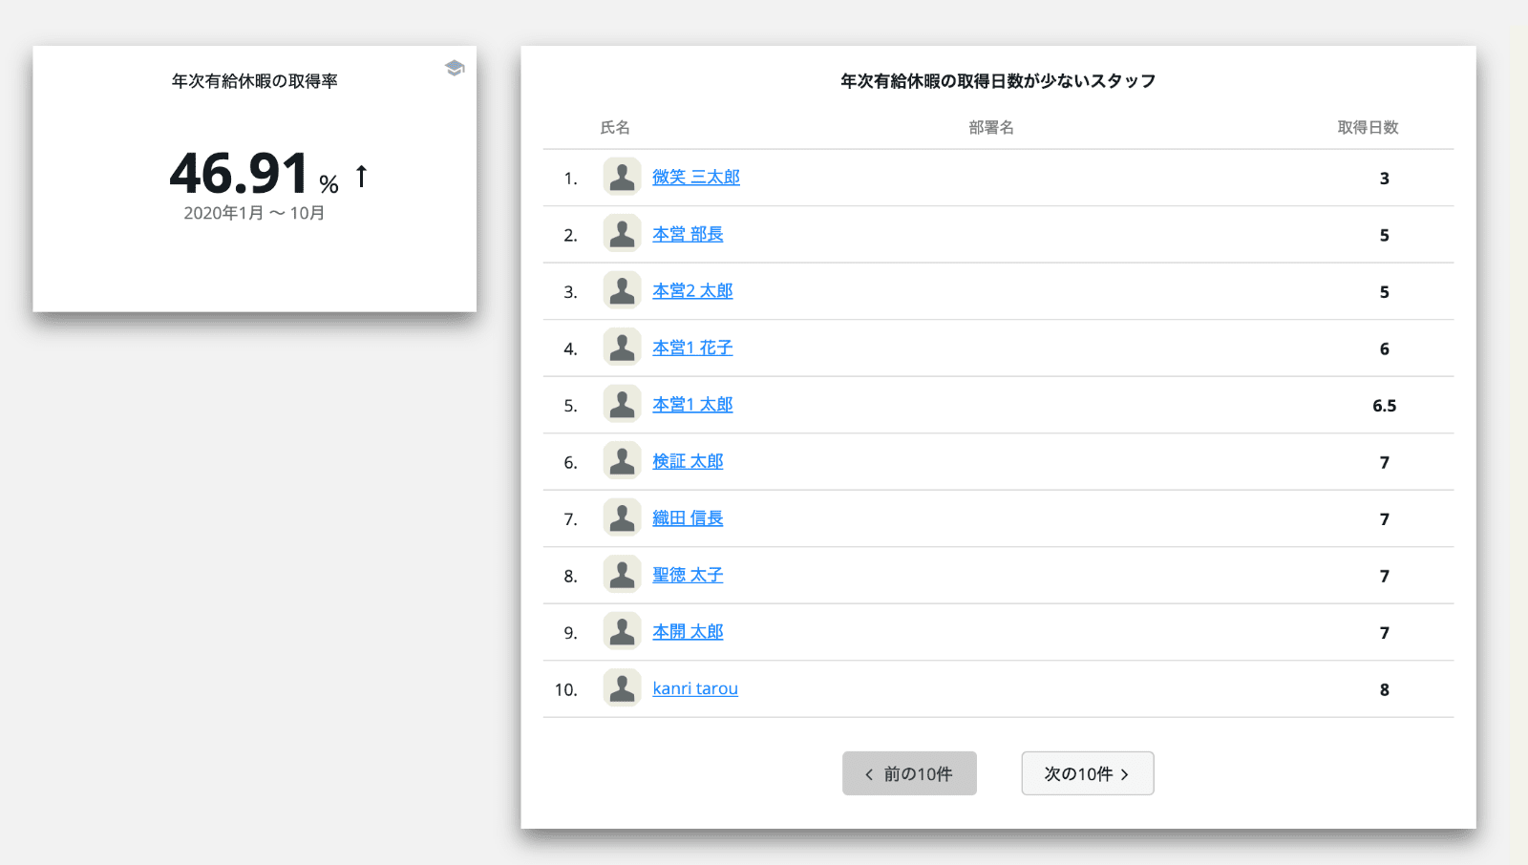Open staff link 本営1 太郎
This screenshot has height=865, width=1528.
point(692,405)
